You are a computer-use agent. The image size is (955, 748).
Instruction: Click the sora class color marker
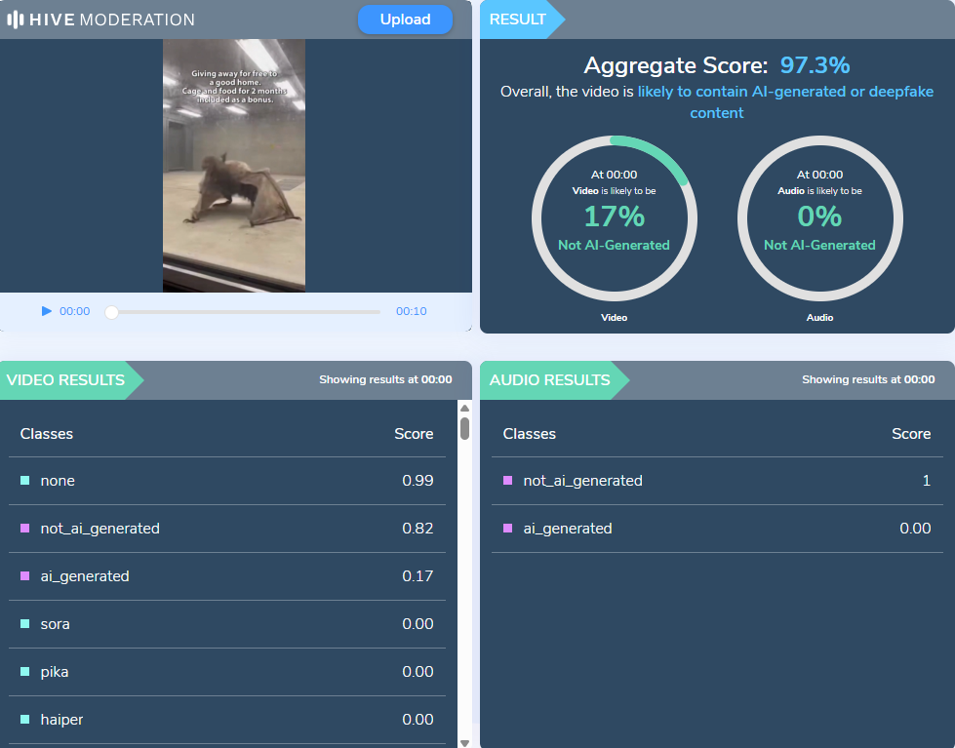coord(24,624)
